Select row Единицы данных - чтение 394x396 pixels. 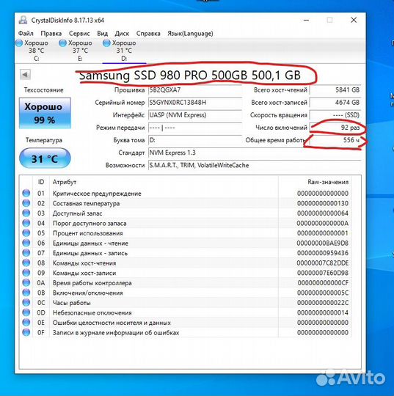tap(186, 243)
